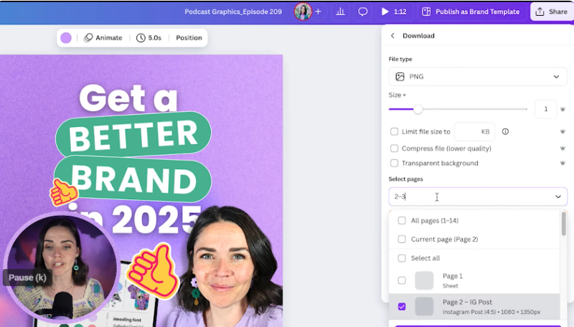This screenshot has width=574, height=327.
Task: Click the KB file size input field
Action: [x=474, y=131]
